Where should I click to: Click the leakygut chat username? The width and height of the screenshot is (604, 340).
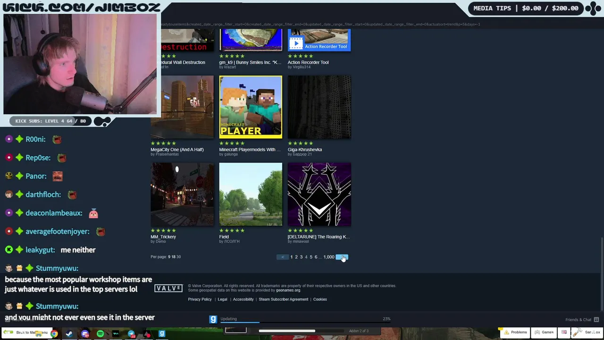[40, 250]
